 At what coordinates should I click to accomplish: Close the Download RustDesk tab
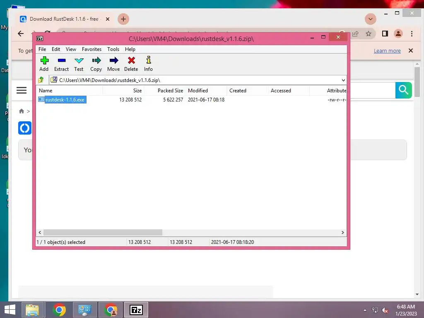coord(107,19)
